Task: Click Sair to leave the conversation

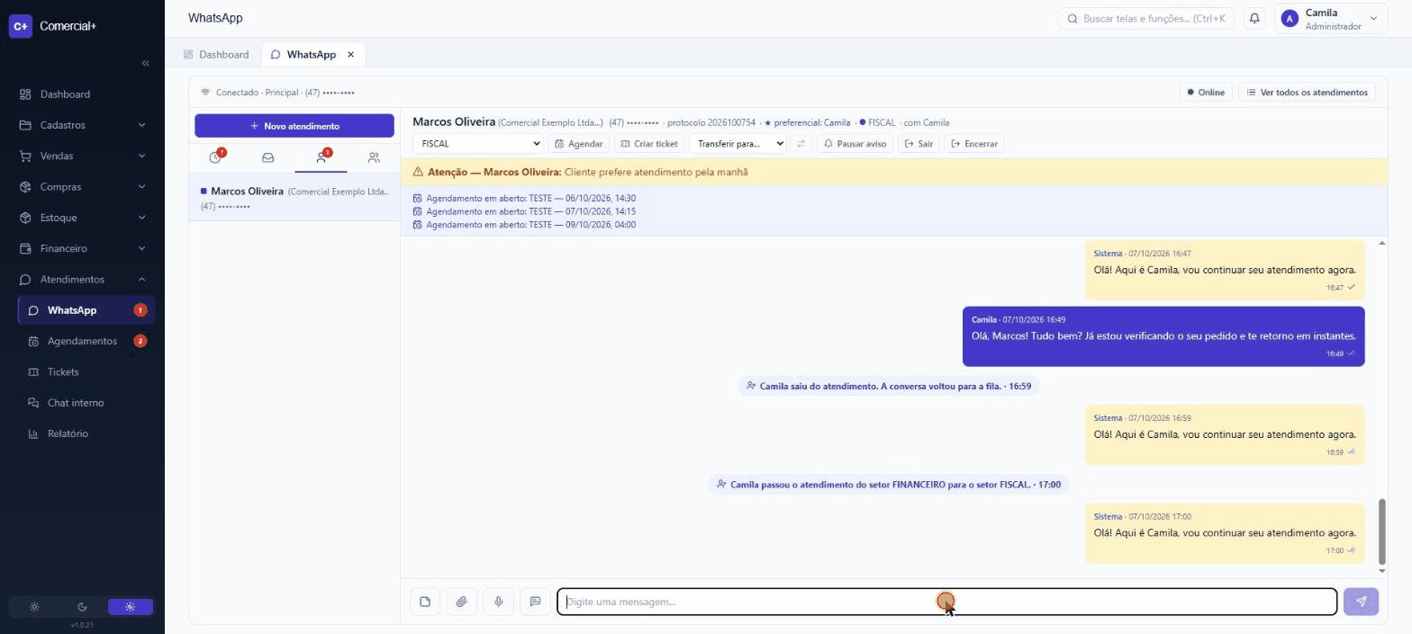Action: pos(919,144)
